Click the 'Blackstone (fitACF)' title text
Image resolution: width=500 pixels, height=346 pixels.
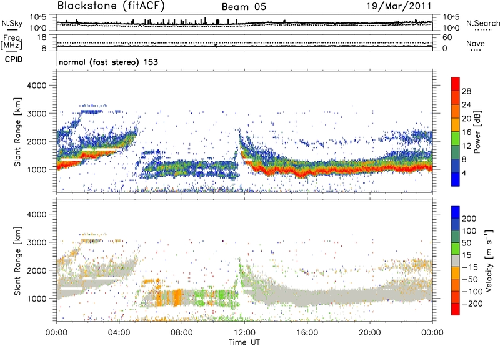click(111, 6)
